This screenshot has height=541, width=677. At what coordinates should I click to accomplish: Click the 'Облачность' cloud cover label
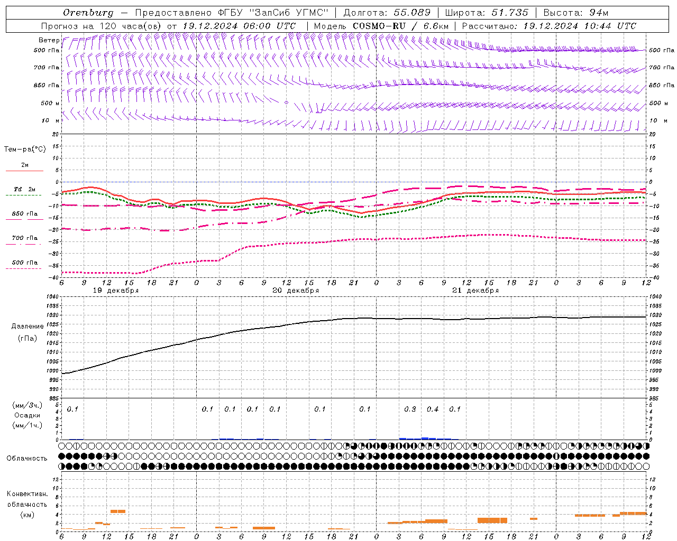[x=27, y=459]
